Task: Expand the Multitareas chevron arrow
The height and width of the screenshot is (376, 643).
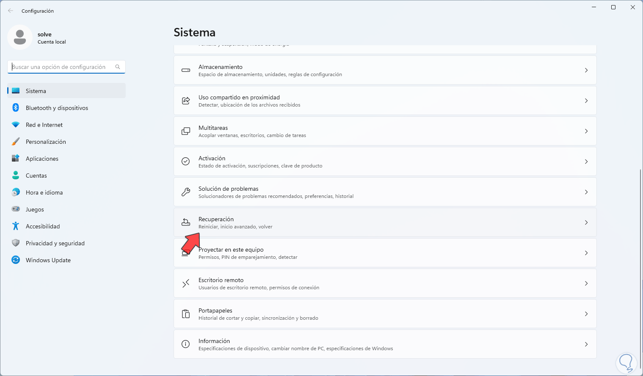Action: 586,131
